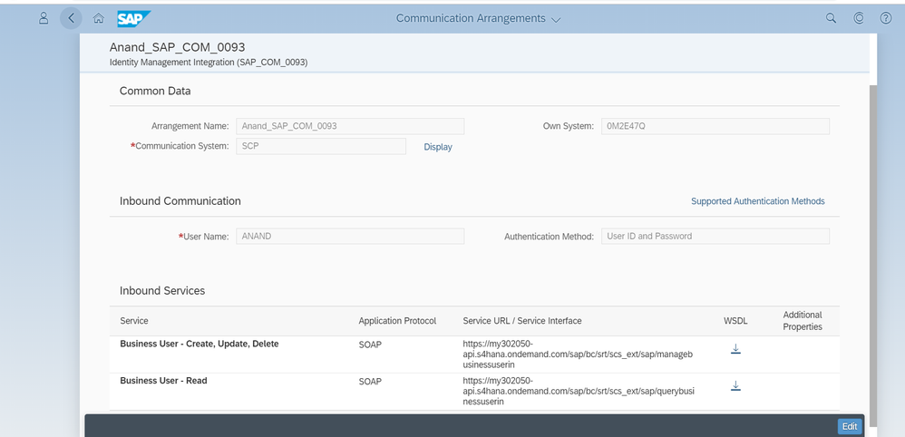Click the Display link for communication system
Screen dimensions: 905x437
pos(438,147)
